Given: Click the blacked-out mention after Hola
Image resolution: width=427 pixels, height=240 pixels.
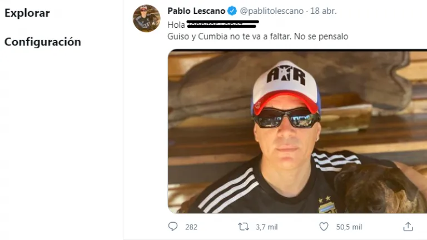Looking at the screenshot, I should (x=222, y=24).
